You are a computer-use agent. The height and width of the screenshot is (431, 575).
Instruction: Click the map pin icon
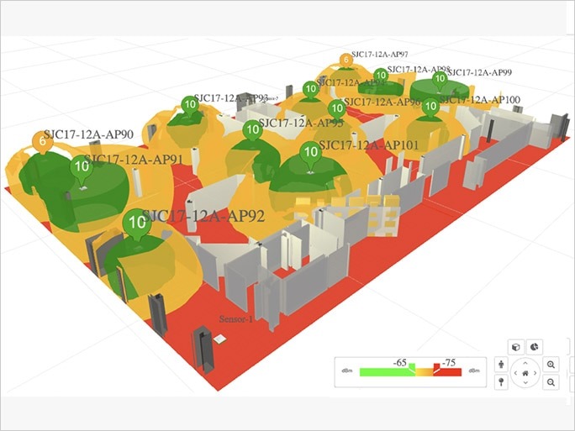(502, 381)
